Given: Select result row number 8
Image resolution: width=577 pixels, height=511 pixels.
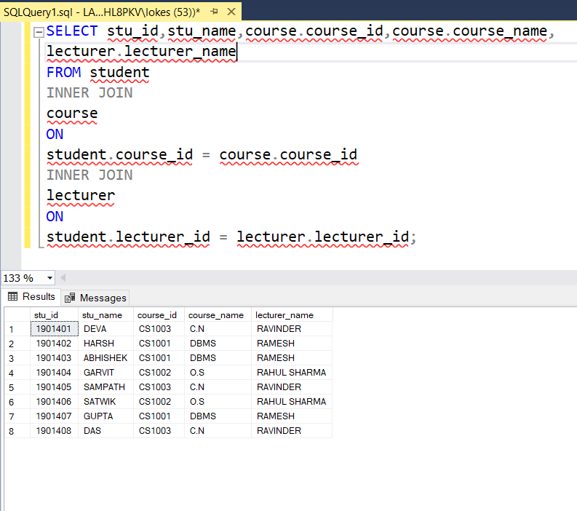Looking at the screenshot, I should [17, 431].
